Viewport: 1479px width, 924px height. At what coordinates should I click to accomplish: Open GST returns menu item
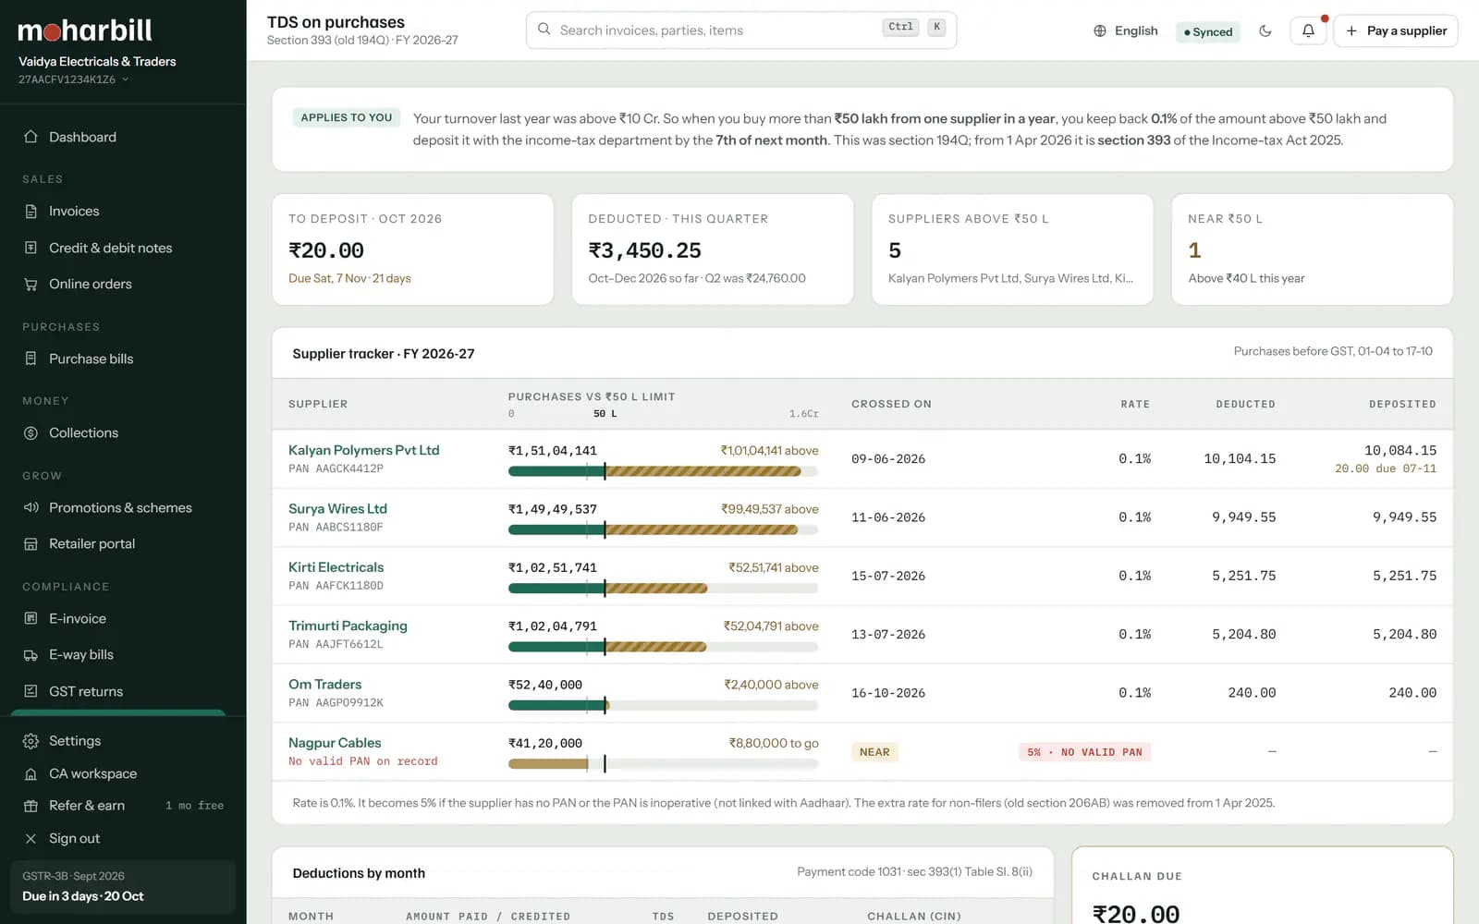click(x=123, y=691)
